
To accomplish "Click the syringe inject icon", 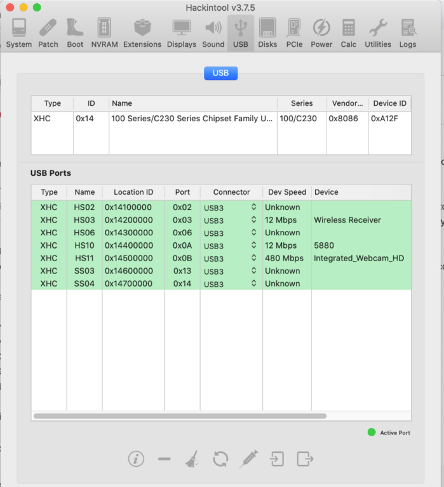I will (x=248, y=458).
